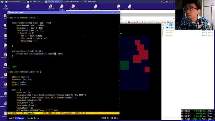
Task: Select the highlighted blue devtools panel icon
Action: [x=170, y=25]
